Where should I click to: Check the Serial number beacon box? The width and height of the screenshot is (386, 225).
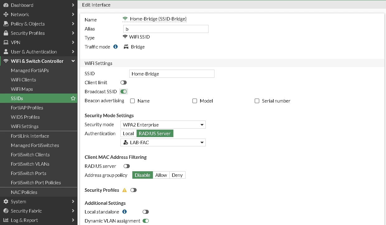(x=257, y=101)
